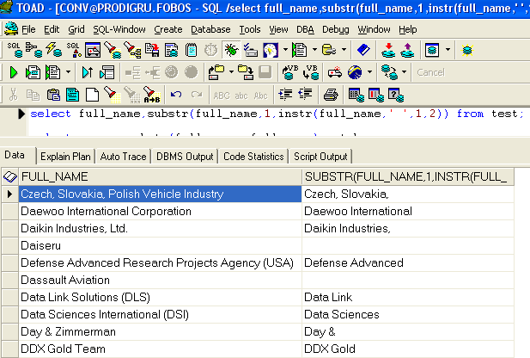Open dropdown arrow next to globe icon
This screenshot has width=530, height=358.
coord(369,72)
